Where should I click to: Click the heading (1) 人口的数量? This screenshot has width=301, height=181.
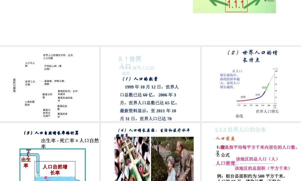click(140, 79)
